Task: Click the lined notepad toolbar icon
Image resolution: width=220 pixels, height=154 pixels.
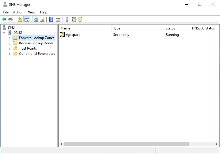Action: (74, 19)
